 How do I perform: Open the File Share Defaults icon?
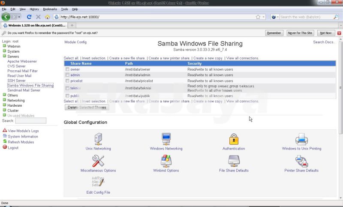(x=234, y=161)
